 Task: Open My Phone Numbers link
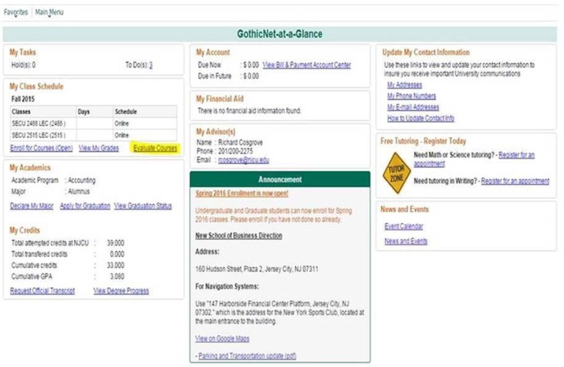[x=411, y=96]
